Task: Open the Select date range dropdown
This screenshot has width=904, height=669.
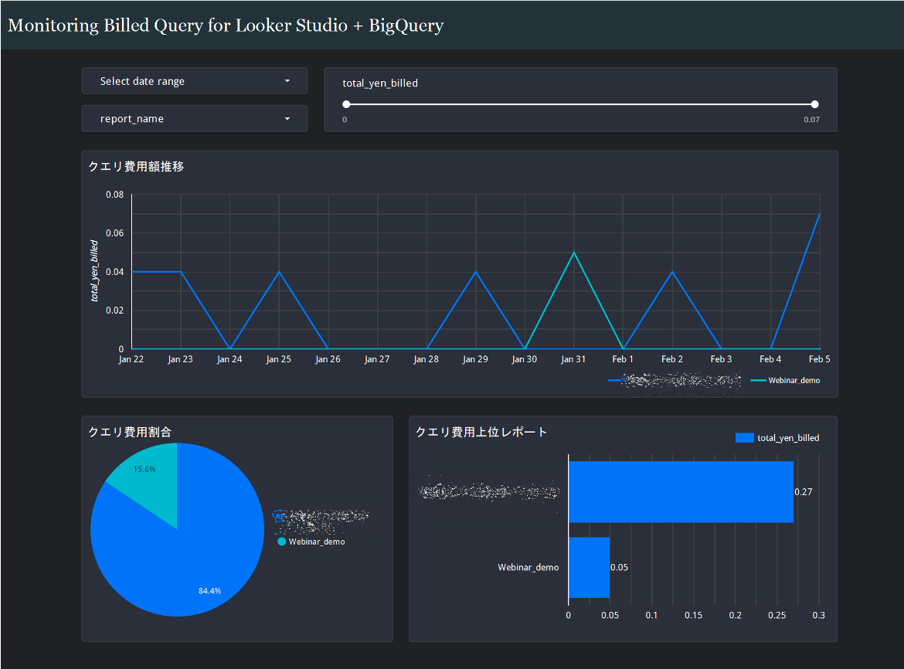Action: (194, 81)
